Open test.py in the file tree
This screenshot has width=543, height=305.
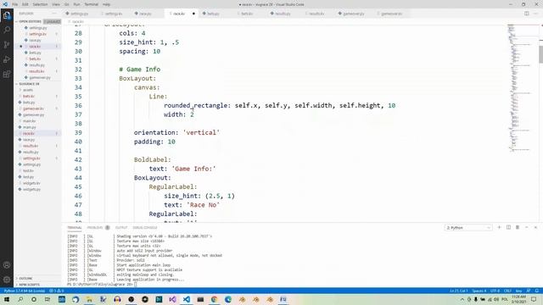pyautogui.click(x=28, y=177)
